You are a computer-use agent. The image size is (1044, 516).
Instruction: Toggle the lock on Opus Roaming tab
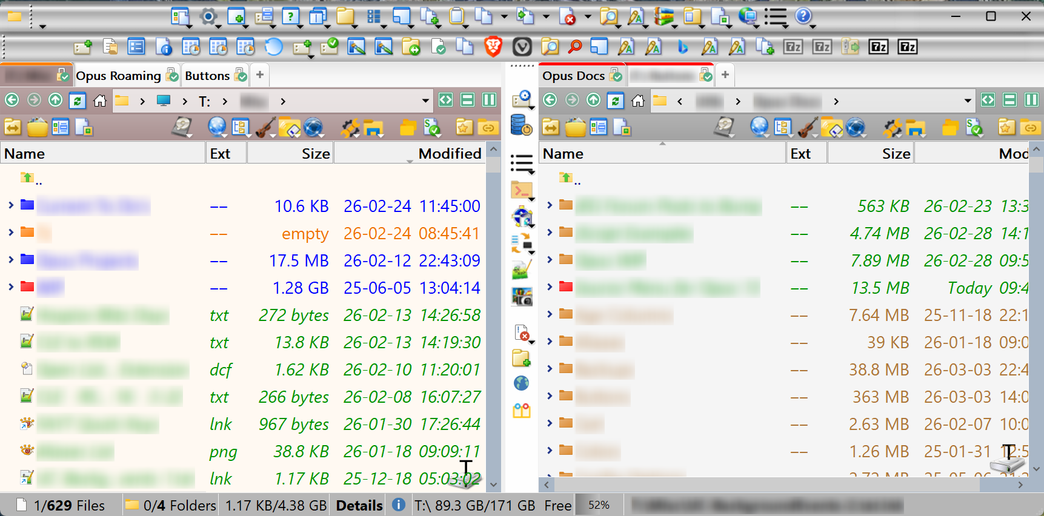tap(173, 76)
